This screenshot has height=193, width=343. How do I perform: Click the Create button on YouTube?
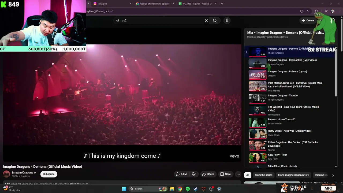308,20
